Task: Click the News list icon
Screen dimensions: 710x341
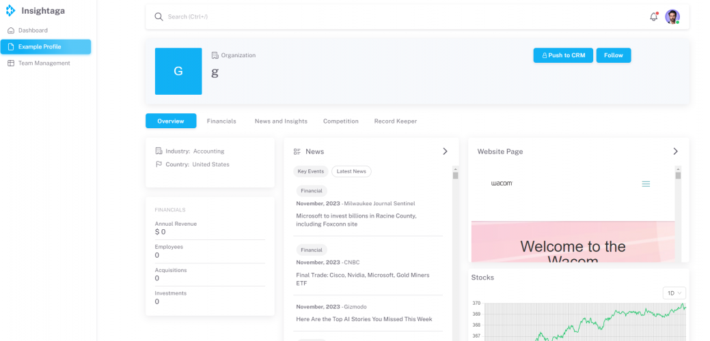Action: (x=297, y=152)
